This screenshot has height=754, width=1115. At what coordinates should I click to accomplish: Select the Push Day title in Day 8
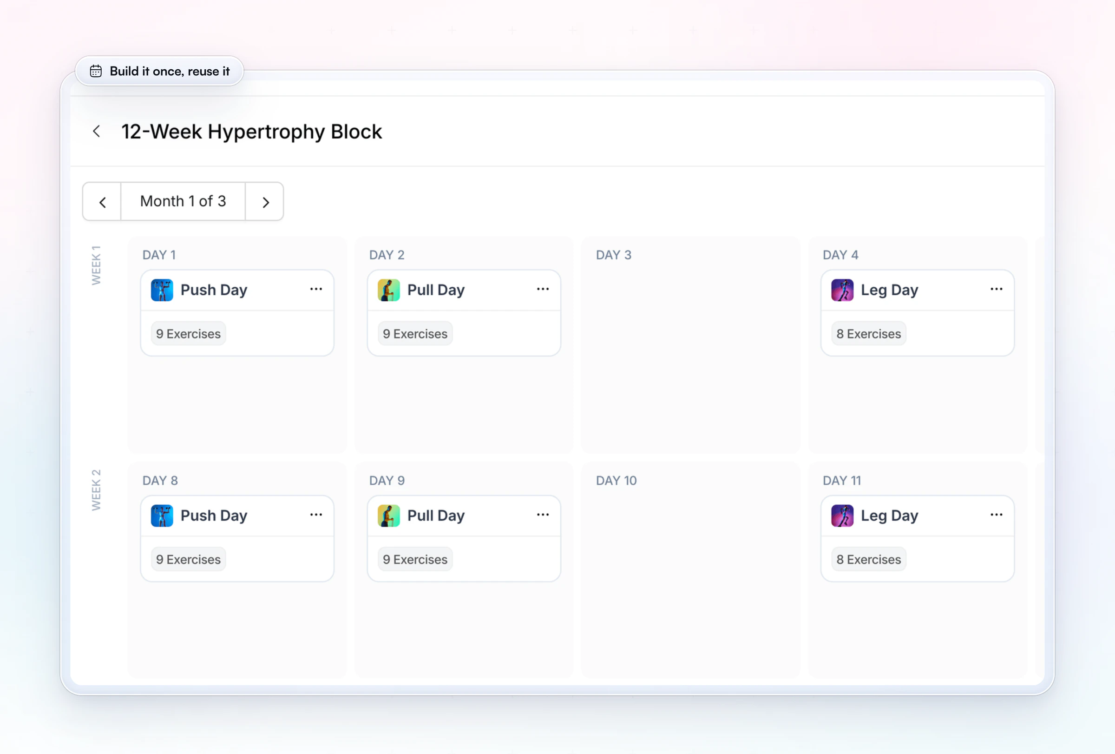[214, 516]
